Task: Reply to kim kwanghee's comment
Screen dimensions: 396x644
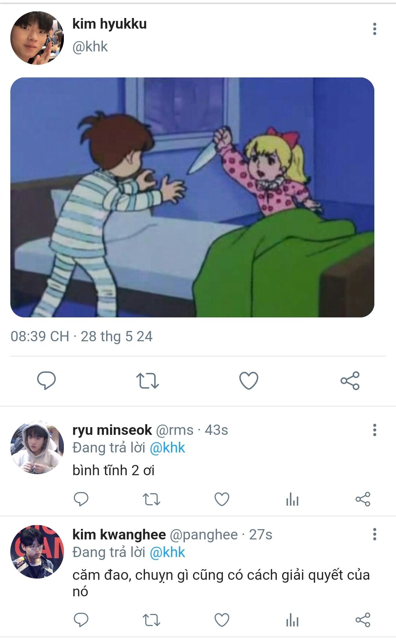Action: click(x=81, y=620)
